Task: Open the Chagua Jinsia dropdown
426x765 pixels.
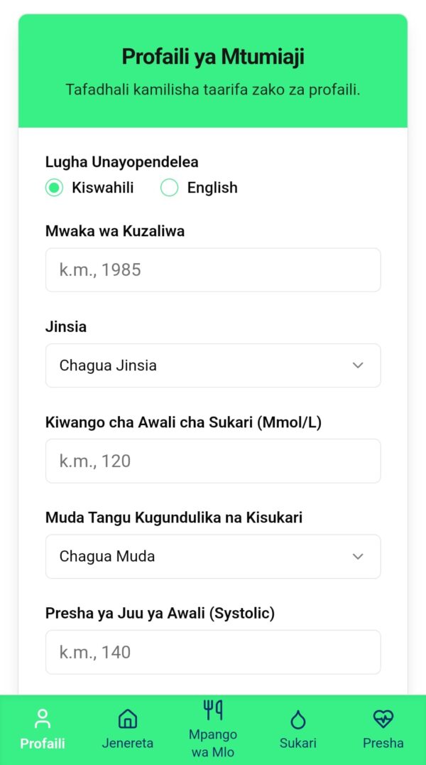Action: [212, 365]
